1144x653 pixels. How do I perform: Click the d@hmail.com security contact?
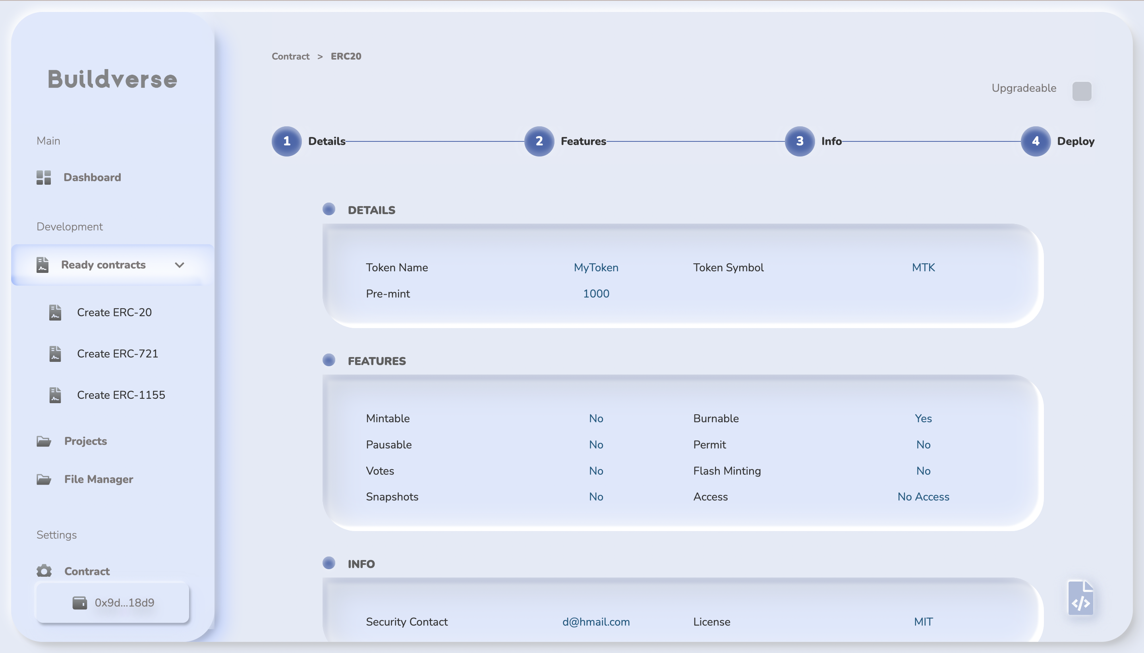tap(595, 622)
